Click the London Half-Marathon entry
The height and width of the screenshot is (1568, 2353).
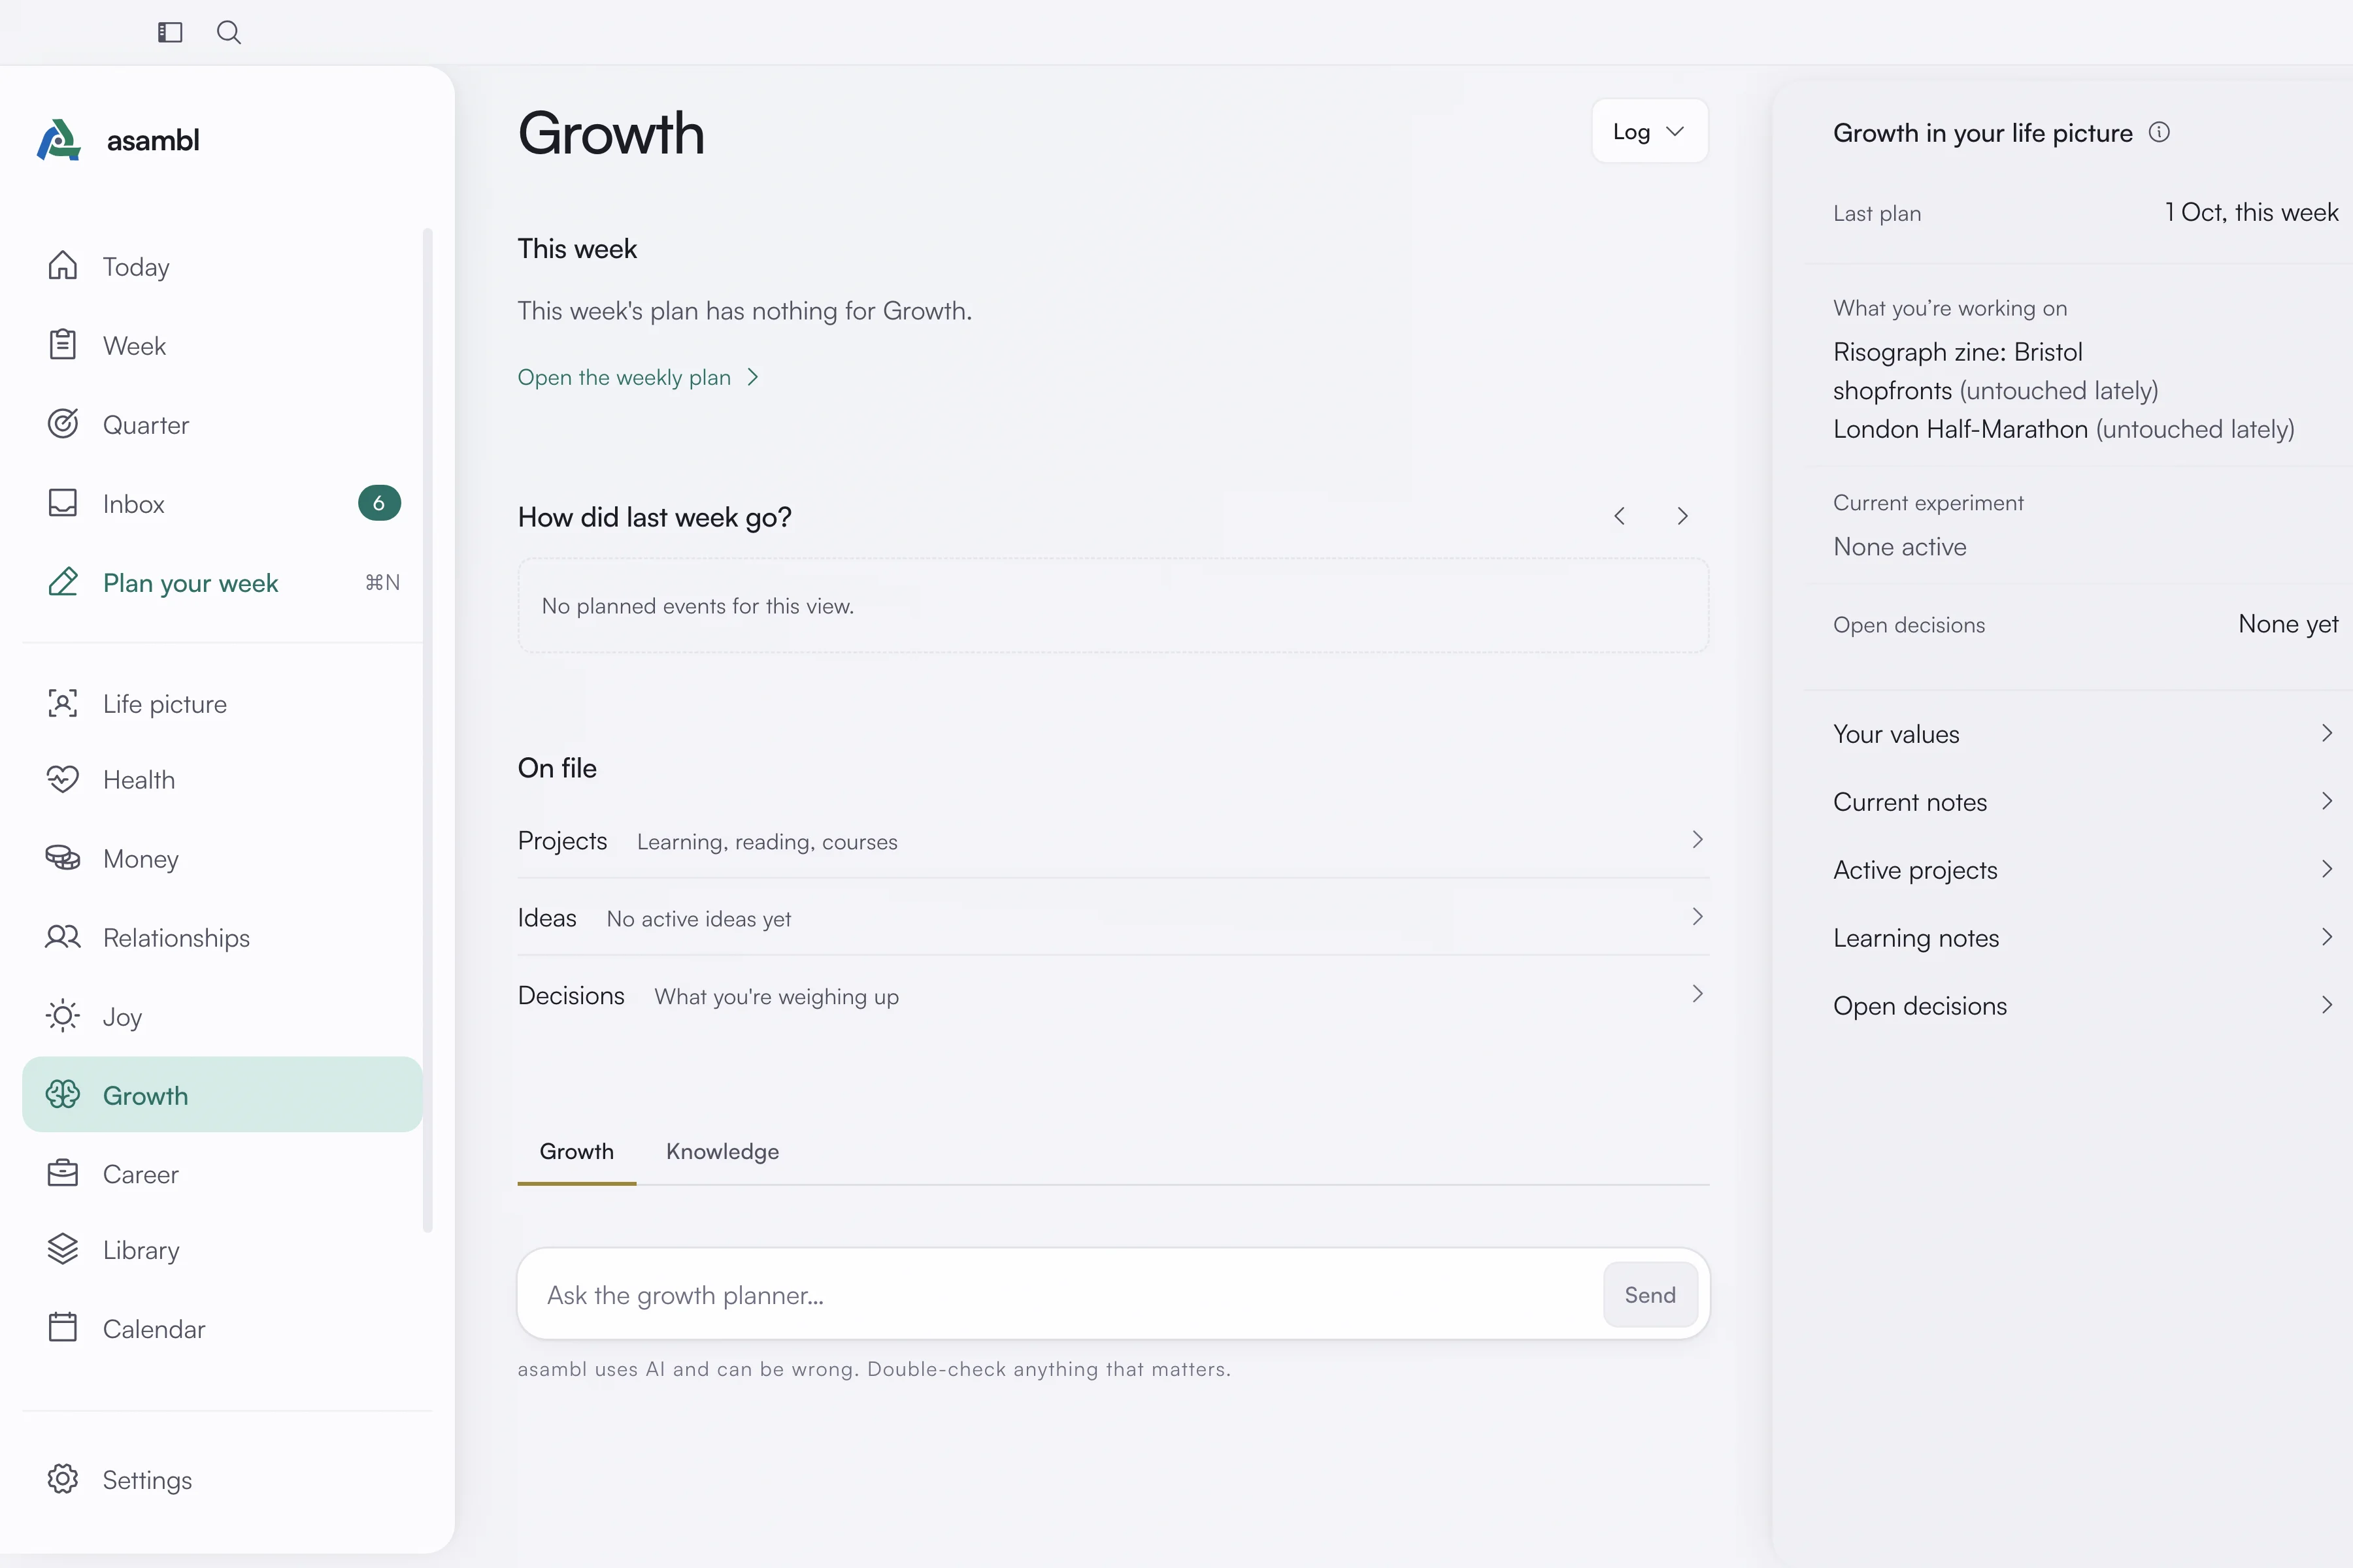click(x=2063, y=430)
